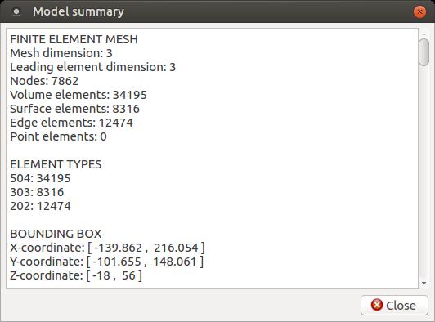Click the window menu dot icon
435x322 pixels.
point(16,11)
